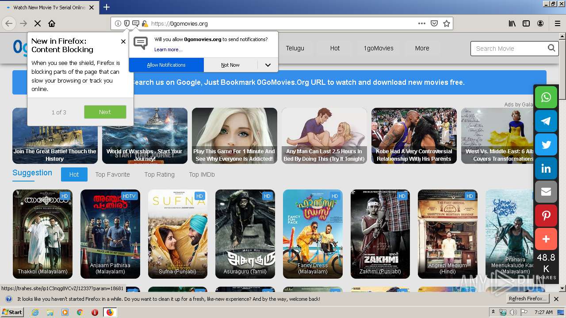
Task: Go back with the browser back arrow
Action: (x=9, y=23)
